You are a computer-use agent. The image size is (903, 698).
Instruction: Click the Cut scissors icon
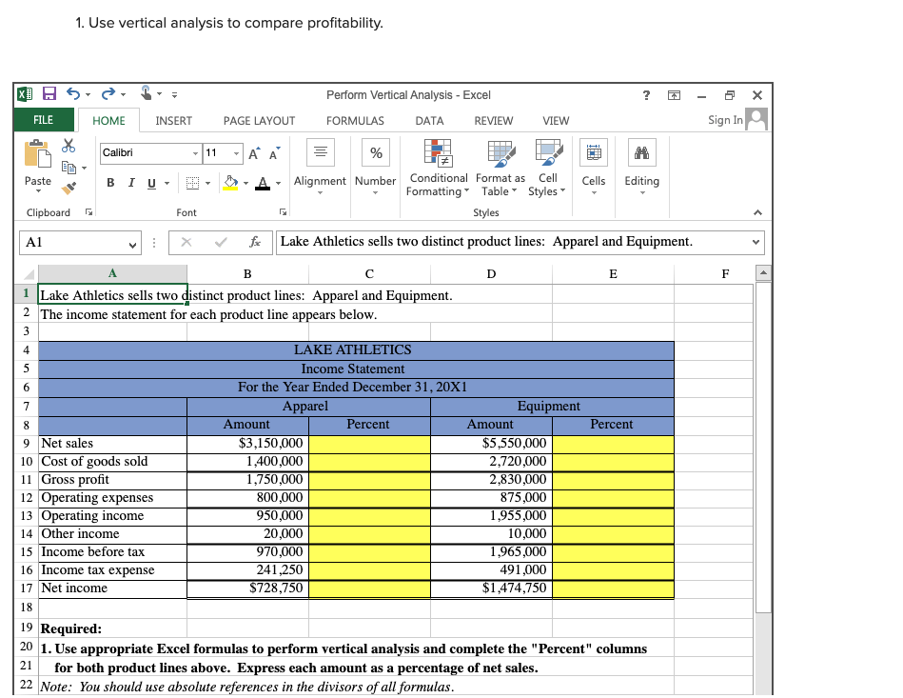(x=69, y=146)
